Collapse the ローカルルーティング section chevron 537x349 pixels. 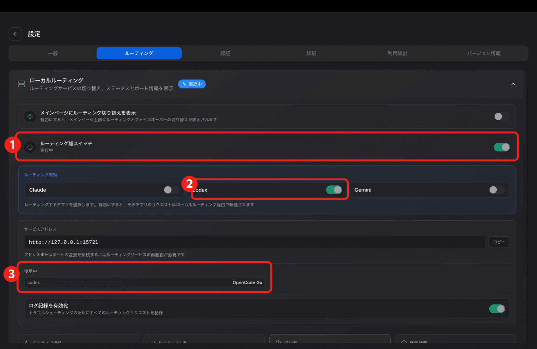[513, 84]
